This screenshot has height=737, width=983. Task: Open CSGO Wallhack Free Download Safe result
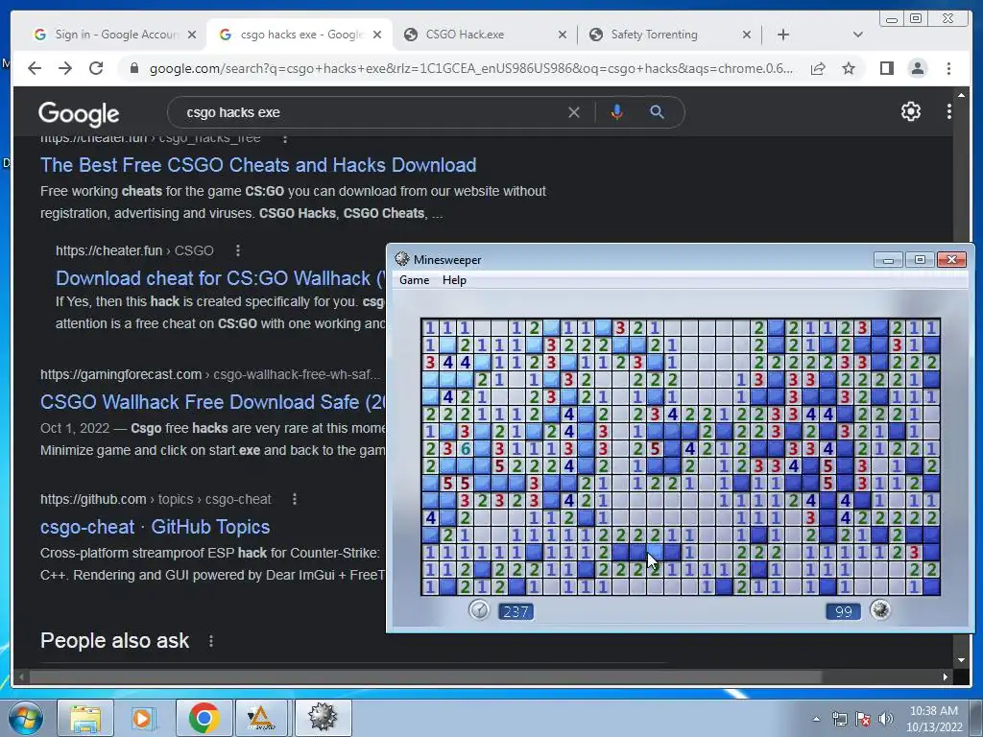(x=213, y=402)
